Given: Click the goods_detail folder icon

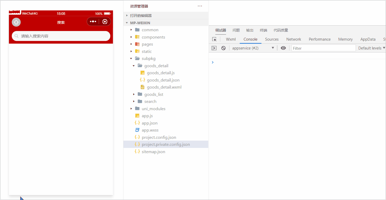Looking at the screenshot, I should click(x=140, y=66).
